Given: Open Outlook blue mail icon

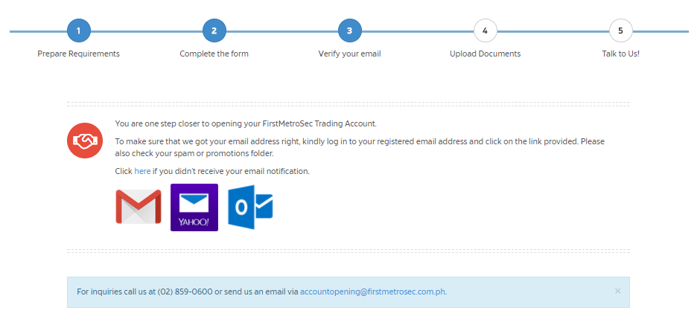Looking at the screenshot, I should tap(250, 207).
